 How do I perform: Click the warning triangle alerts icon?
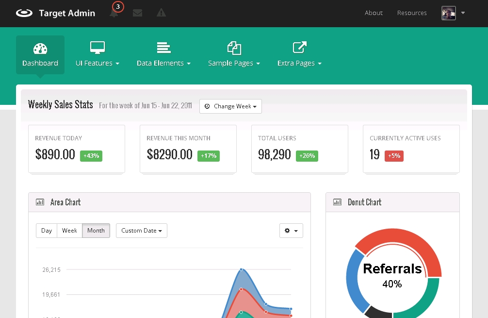click(161, 13)
